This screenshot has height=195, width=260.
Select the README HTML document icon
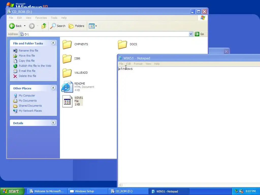[67, 87]
